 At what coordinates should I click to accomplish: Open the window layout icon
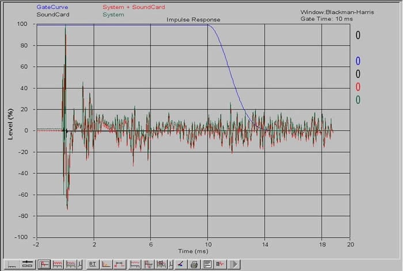pos(207,264)
